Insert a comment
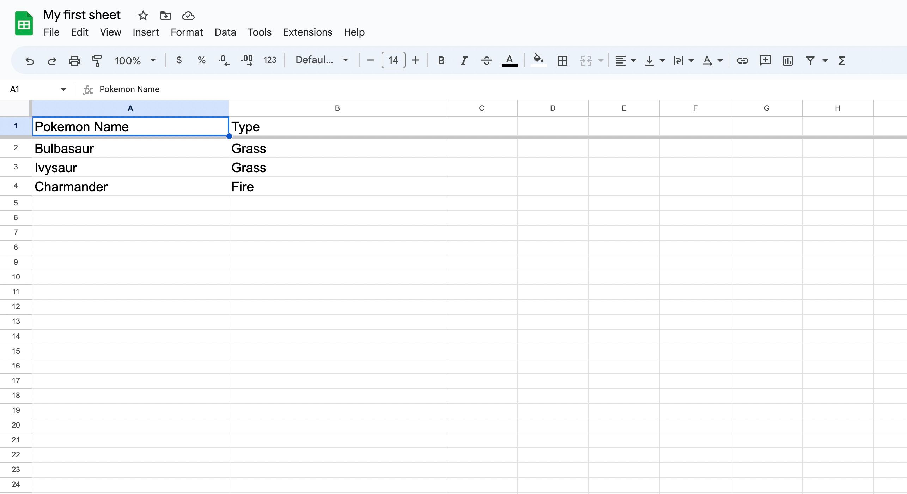Image resolution: width=907 pixels, height=494 pixels. (765, 61)
